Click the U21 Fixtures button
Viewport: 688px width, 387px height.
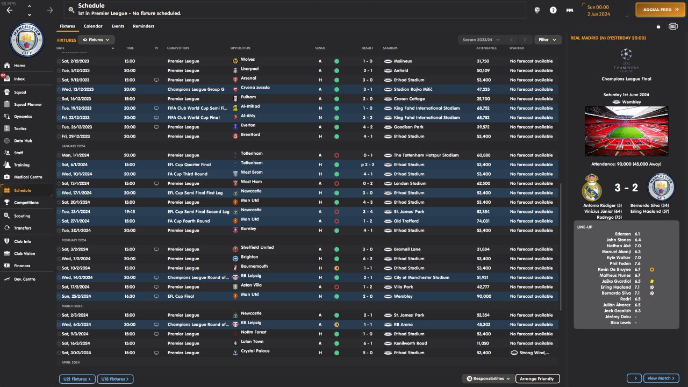coord(77,379)
